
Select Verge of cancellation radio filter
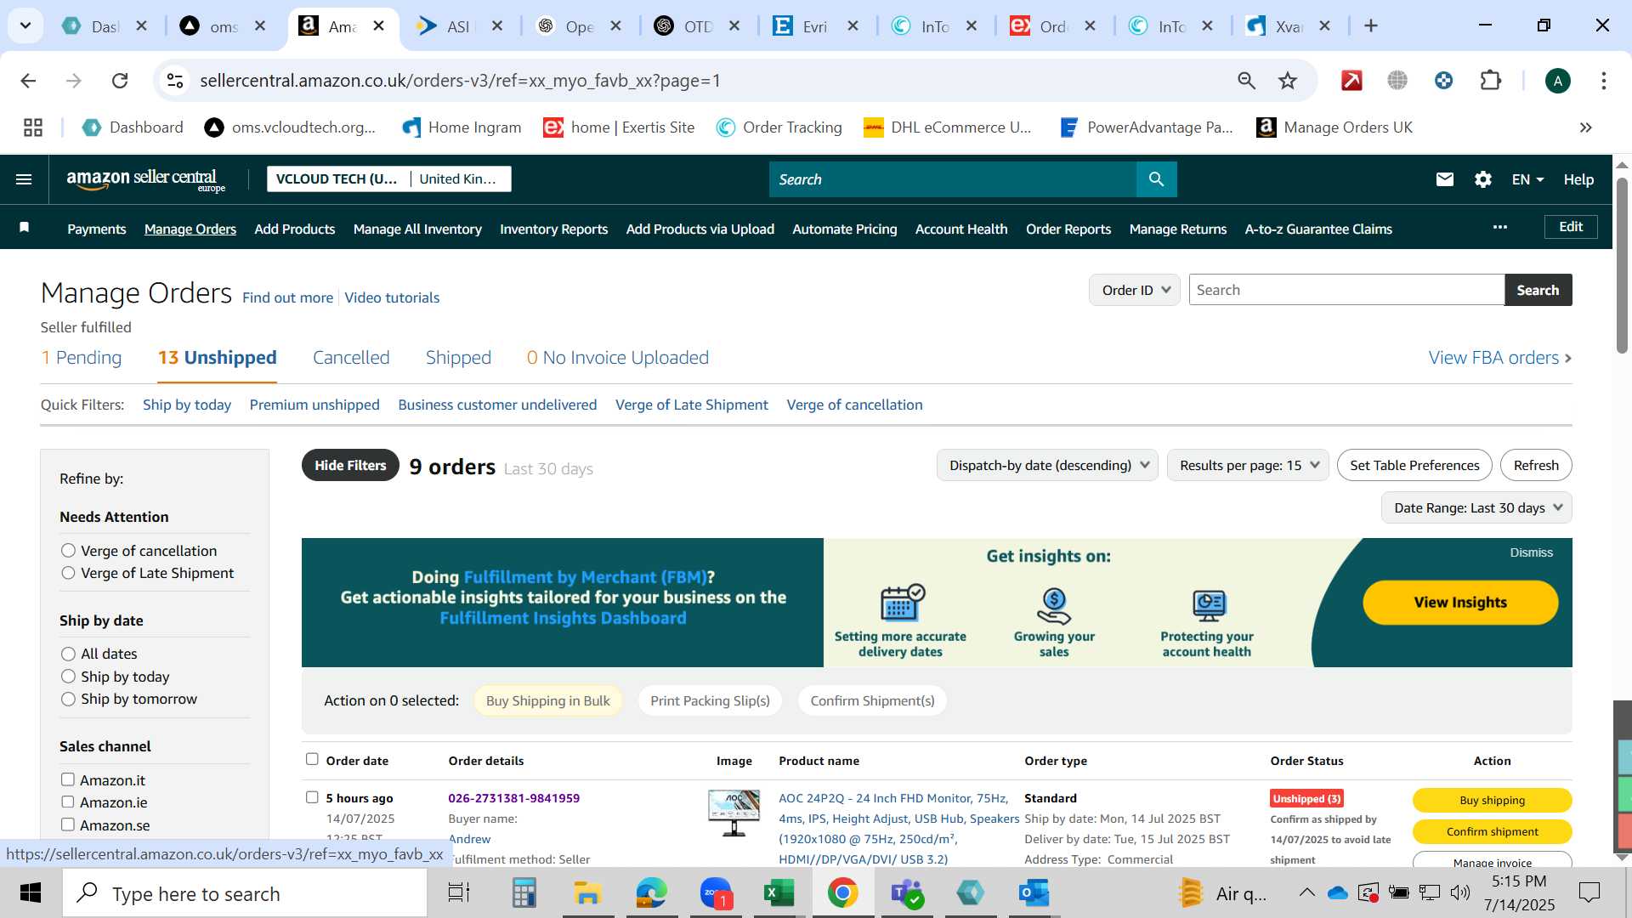coord(68,551)
